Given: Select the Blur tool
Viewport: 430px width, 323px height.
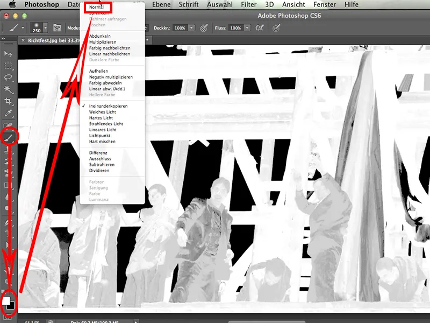Looking at the screenshot, I should tap(8, 196).
